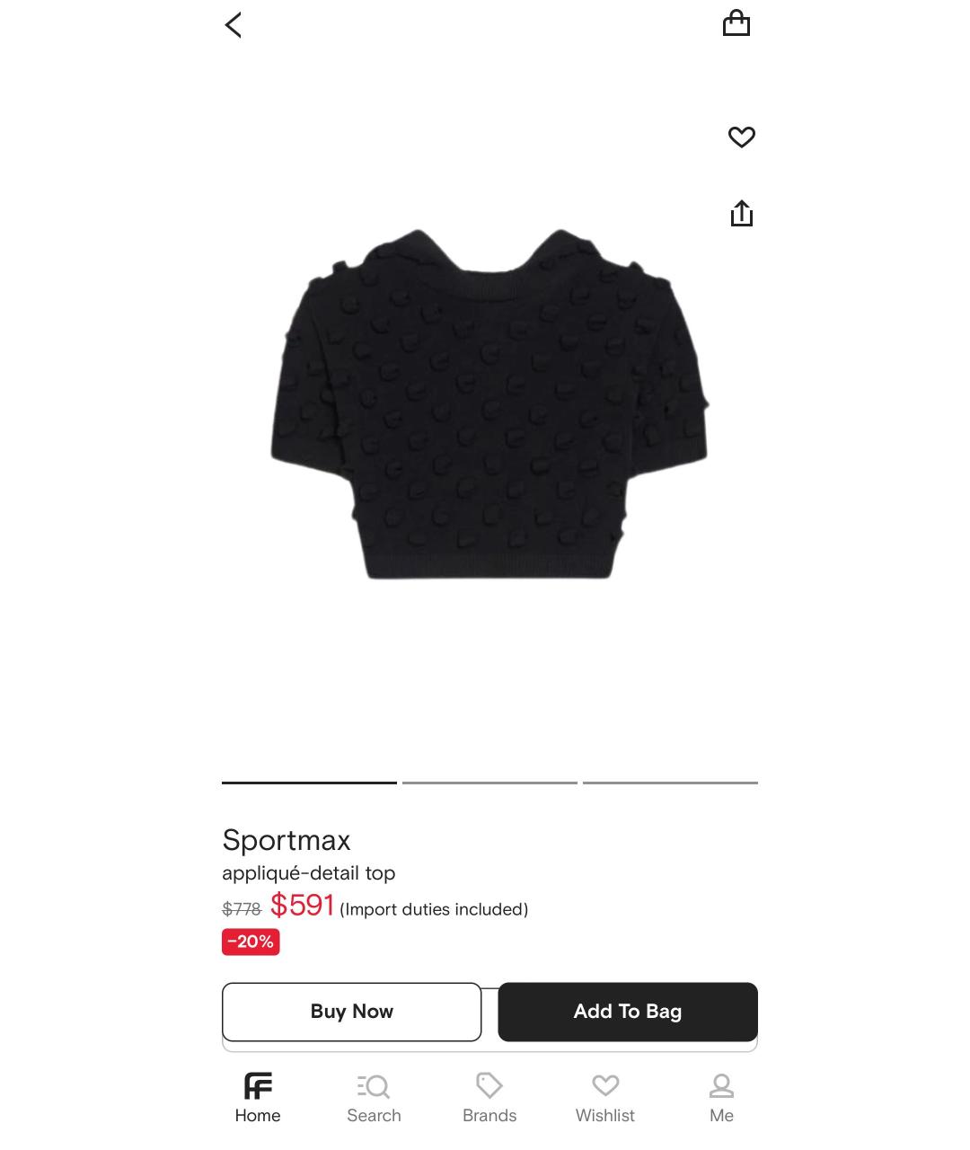Select the second image indicator bar
Image resolution: width=970 pixels, height=1150 pixels.
click(489, 783)
